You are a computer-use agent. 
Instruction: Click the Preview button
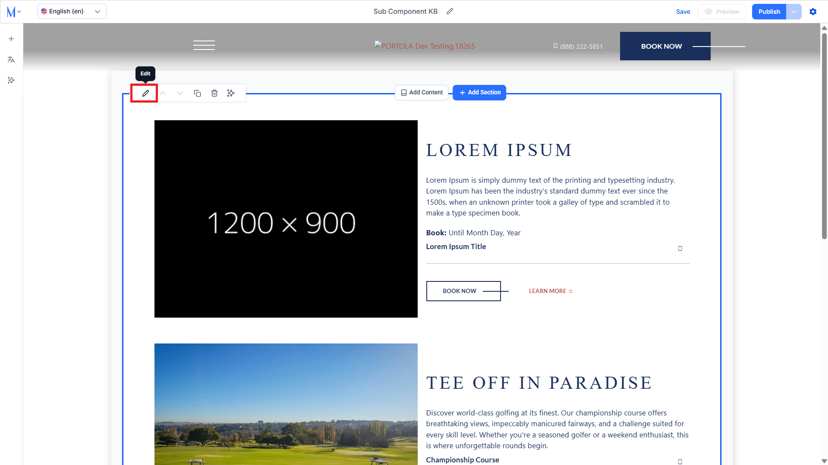coord(722,12)
